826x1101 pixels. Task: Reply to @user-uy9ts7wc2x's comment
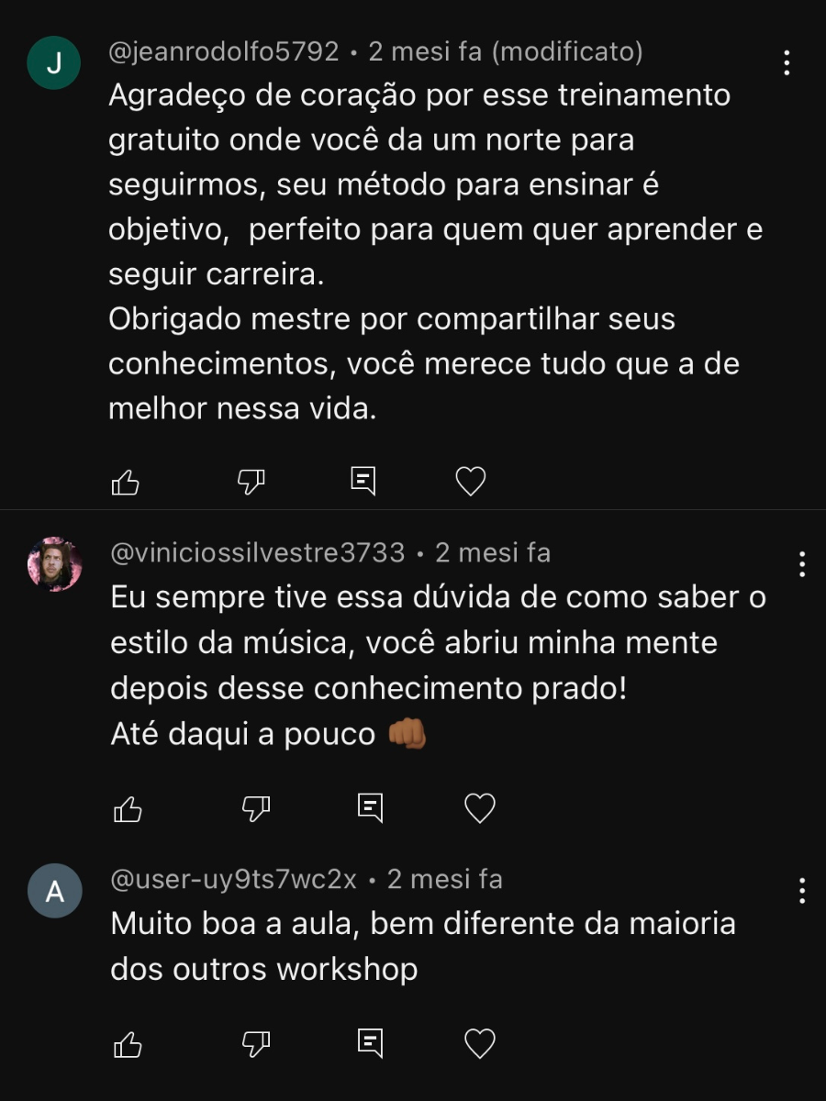[x=370, y=1043]
